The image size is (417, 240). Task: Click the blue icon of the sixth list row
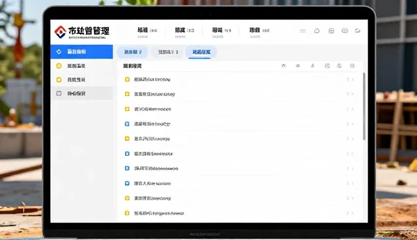[127, 153]
